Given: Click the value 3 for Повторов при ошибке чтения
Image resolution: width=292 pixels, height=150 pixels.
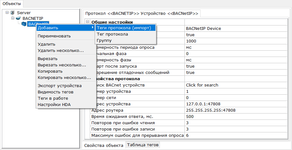Looking at the screenshot, I should pos(187,123).
